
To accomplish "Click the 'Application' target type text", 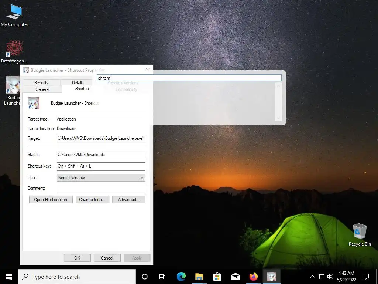I will 66,119.
